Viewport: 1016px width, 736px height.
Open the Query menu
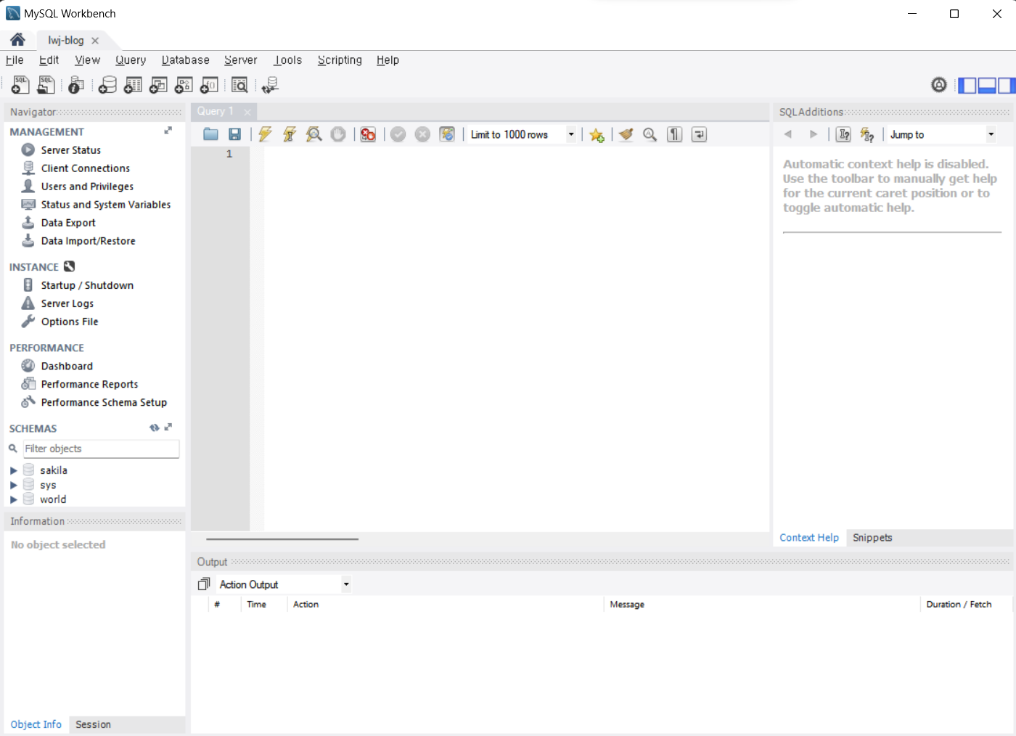[131, 60]
